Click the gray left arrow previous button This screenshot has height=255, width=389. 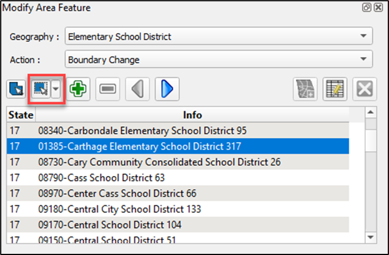pos(137,89)
